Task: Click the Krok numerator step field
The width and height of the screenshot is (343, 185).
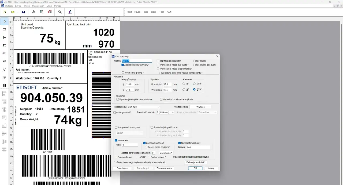Action: click(130, 145)
